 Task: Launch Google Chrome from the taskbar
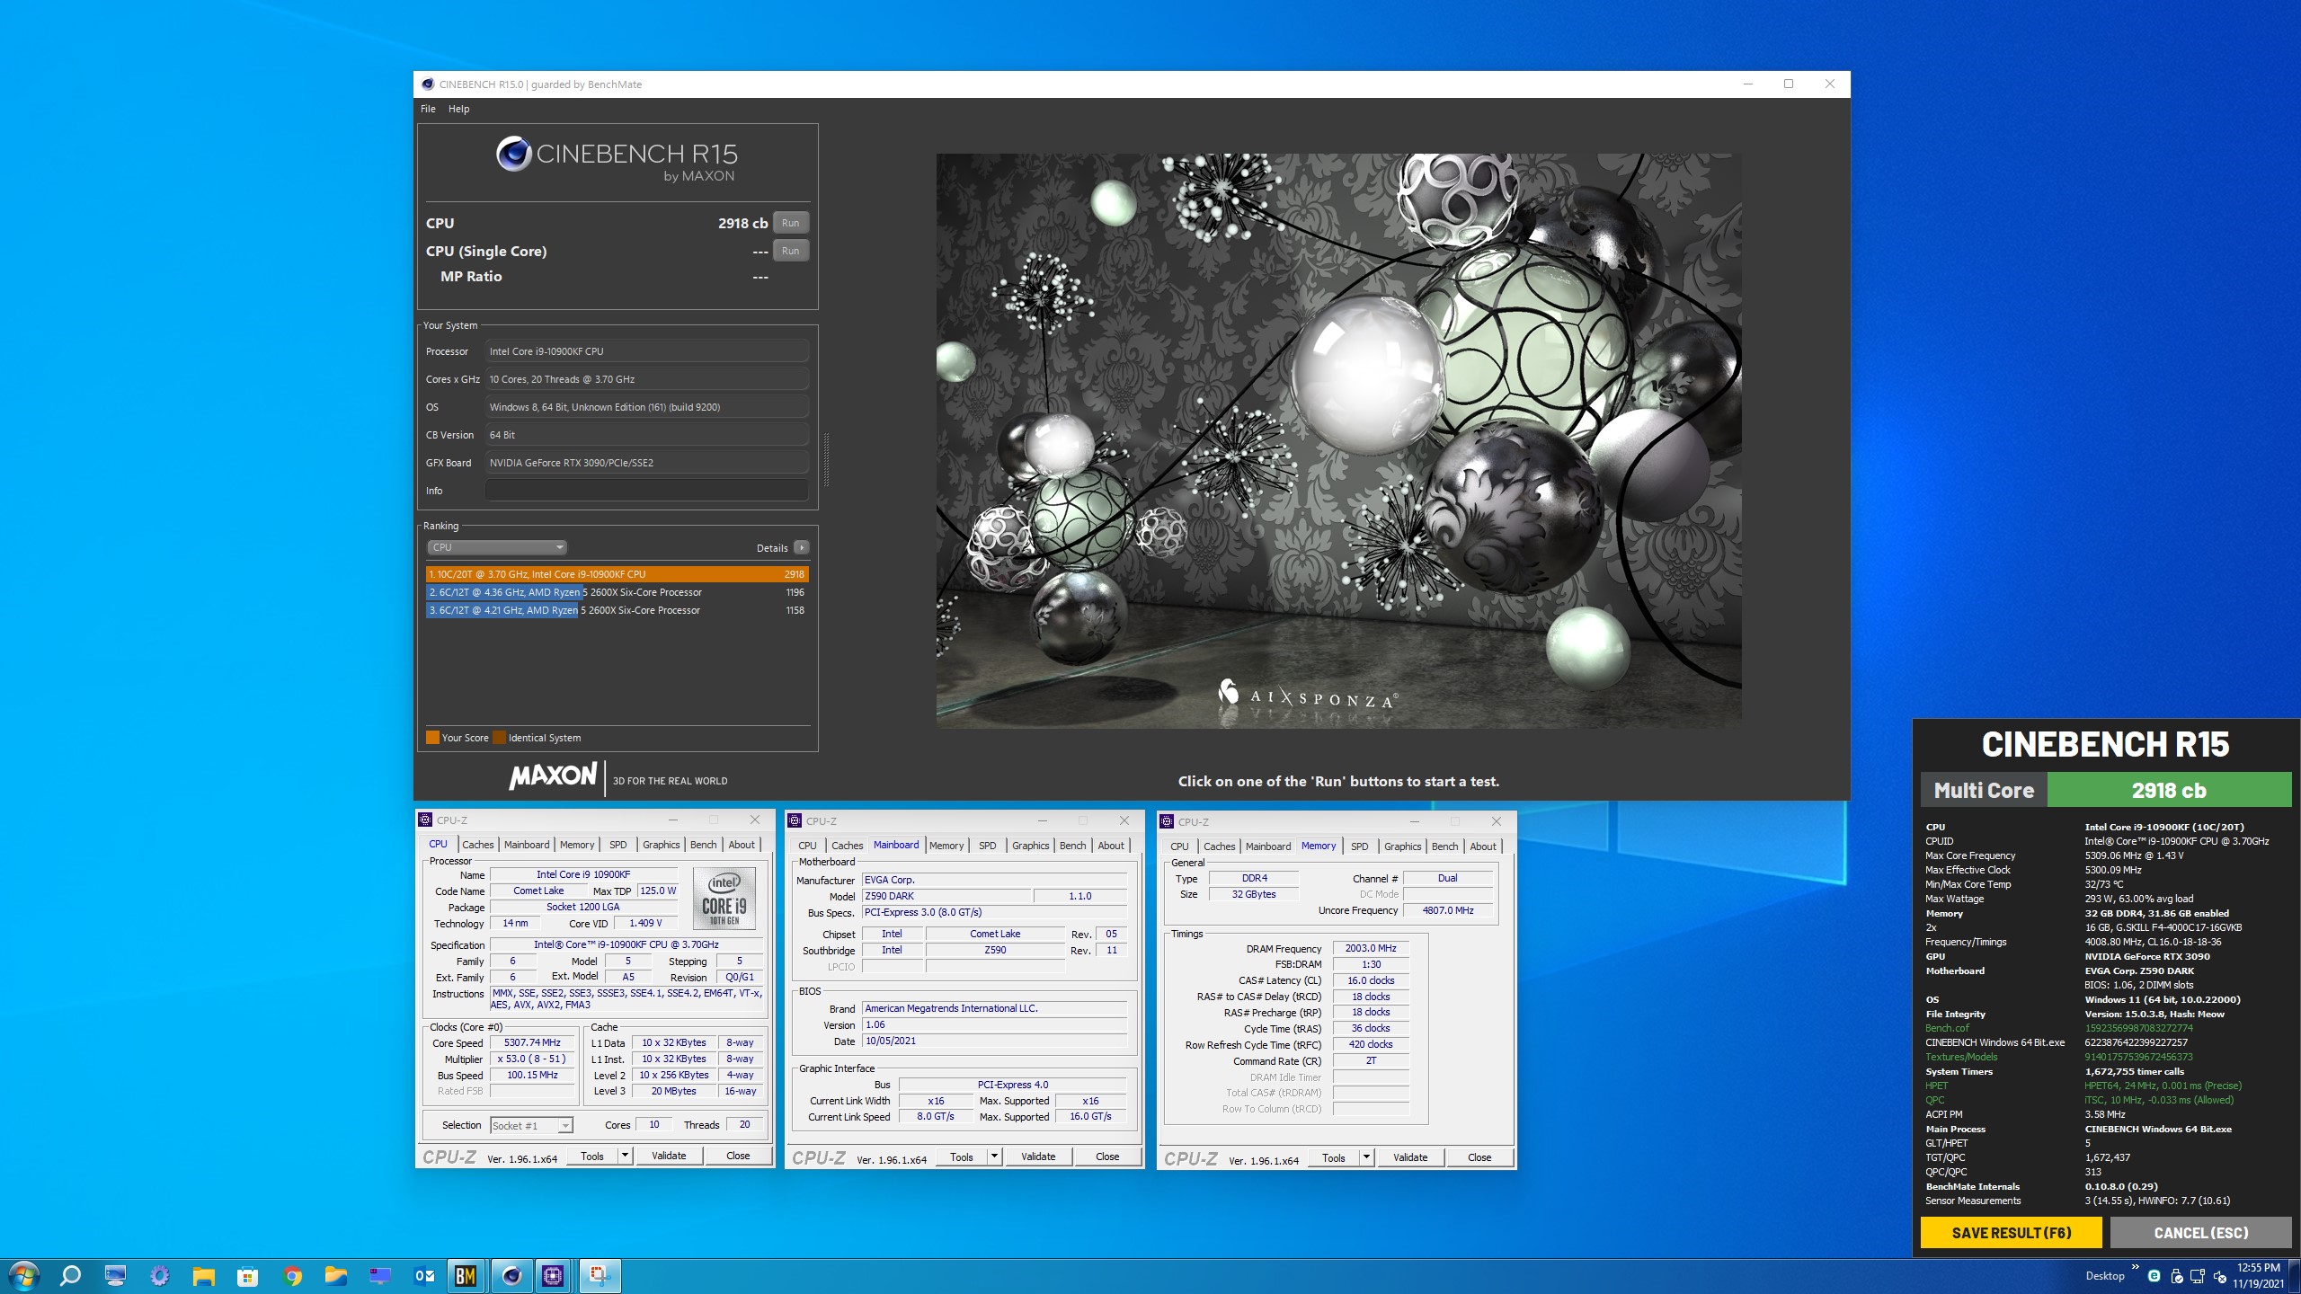click(x=292, y=1275)
